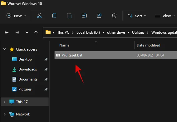Click the folder icon in title bar
Screen dimensions: 177x122
[4, 3]
